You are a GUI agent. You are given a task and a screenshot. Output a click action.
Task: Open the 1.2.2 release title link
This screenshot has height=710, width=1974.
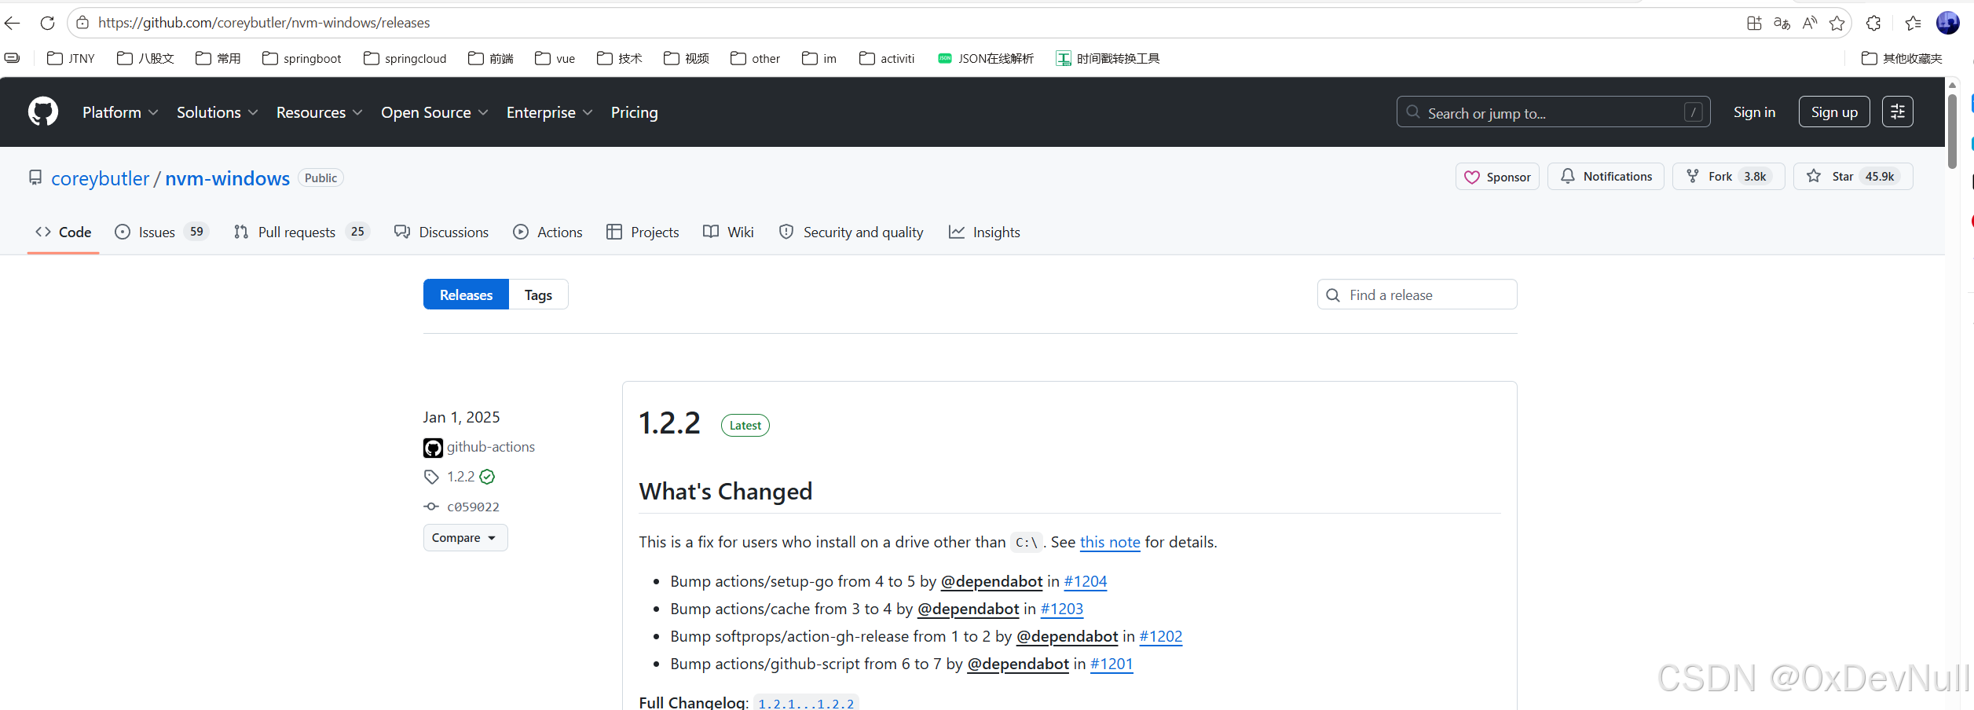click(669, 423)
